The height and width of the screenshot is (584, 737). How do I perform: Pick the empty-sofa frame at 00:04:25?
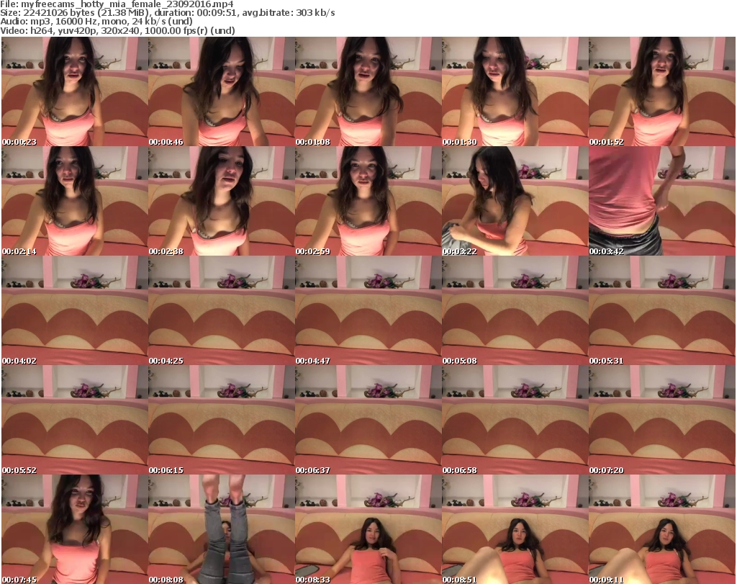pos(222,311)
